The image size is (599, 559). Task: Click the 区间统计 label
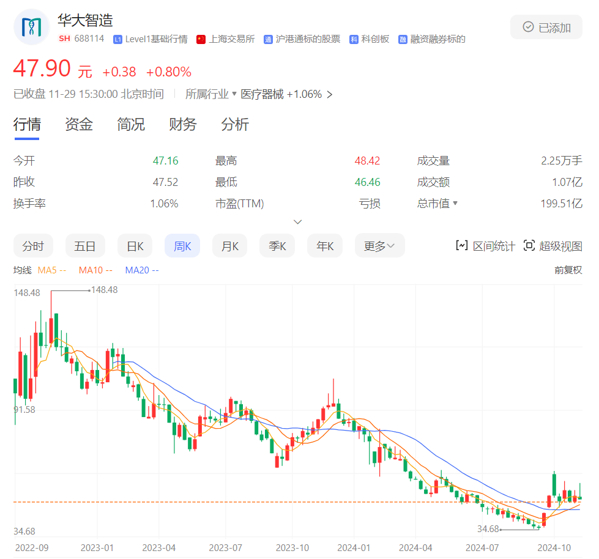pos(494,246)
